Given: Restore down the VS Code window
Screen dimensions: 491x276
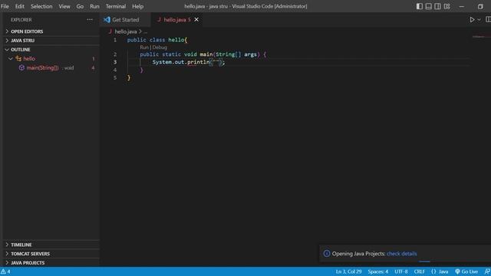Looking at the screenshot, I should tap(480, 6).
